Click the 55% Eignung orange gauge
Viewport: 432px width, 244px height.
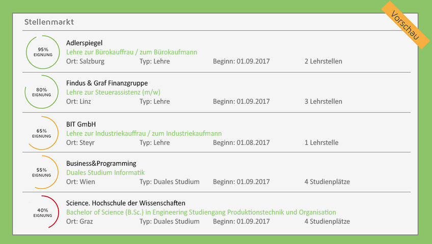(42, 172)
